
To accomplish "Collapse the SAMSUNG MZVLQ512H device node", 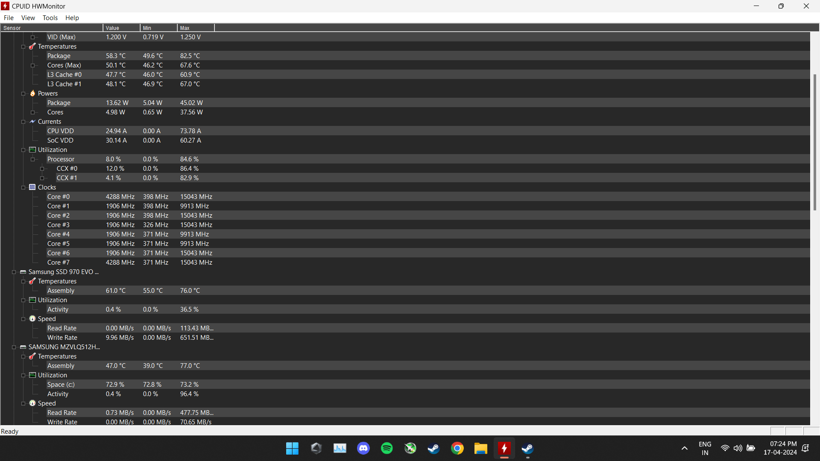I will [14, 347].
